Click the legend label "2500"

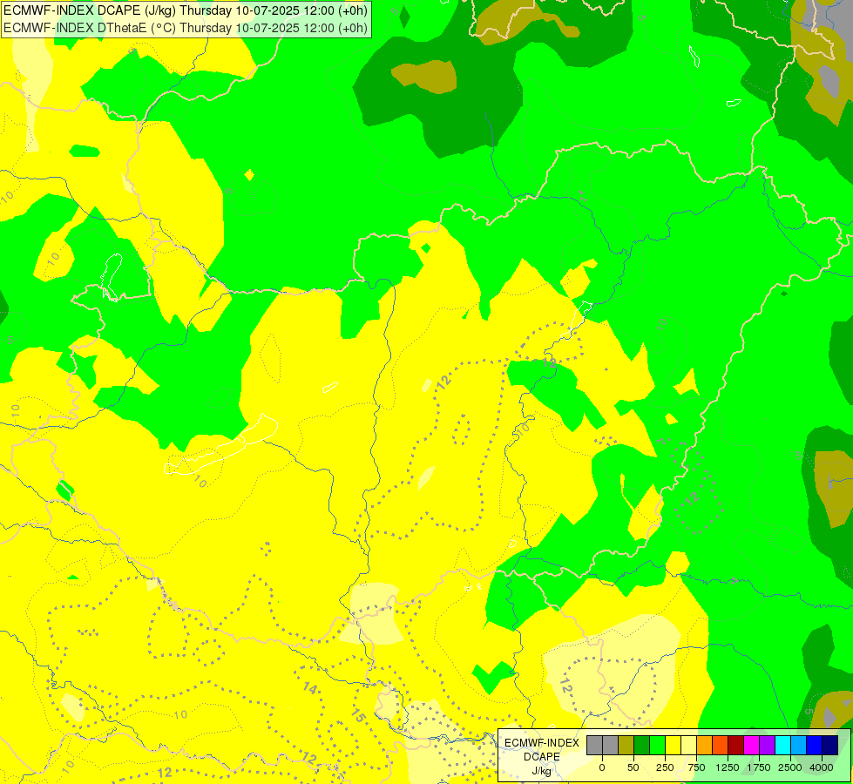(x=790, y=767)
